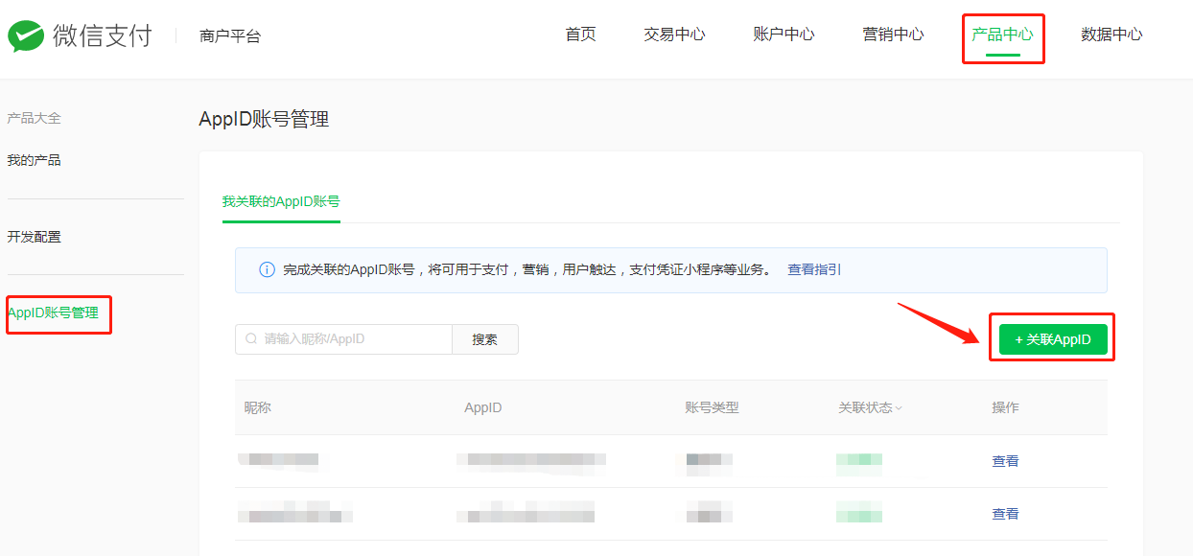Switch to the 产品中心 tab

[1002, 35]
